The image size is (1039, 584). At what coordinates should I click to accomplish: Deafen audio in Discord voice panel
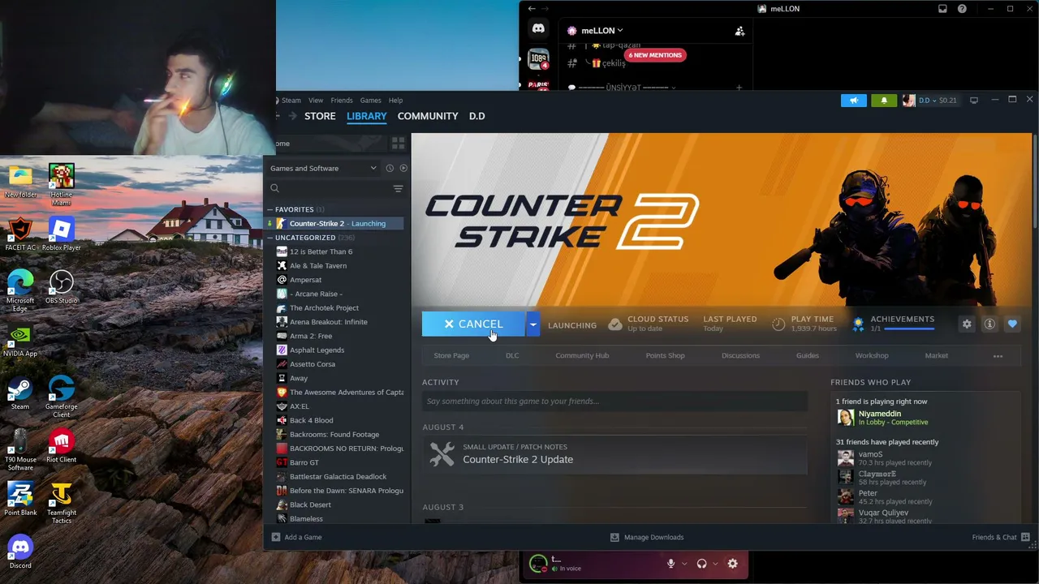tap(701, 564)
